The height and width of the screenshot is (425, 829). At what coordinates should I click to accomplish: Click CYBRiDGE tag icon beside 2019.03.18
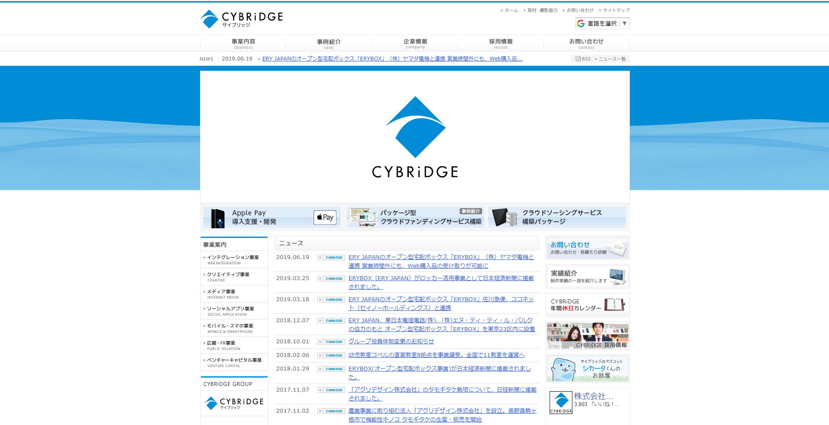[x=331, y=300]
